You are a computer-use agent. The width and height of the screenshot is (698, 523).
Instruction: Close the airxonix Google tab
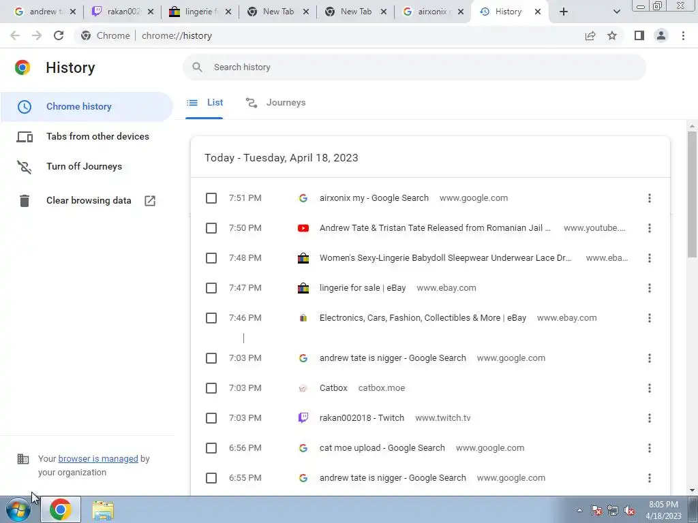click(x=461, y=12)
